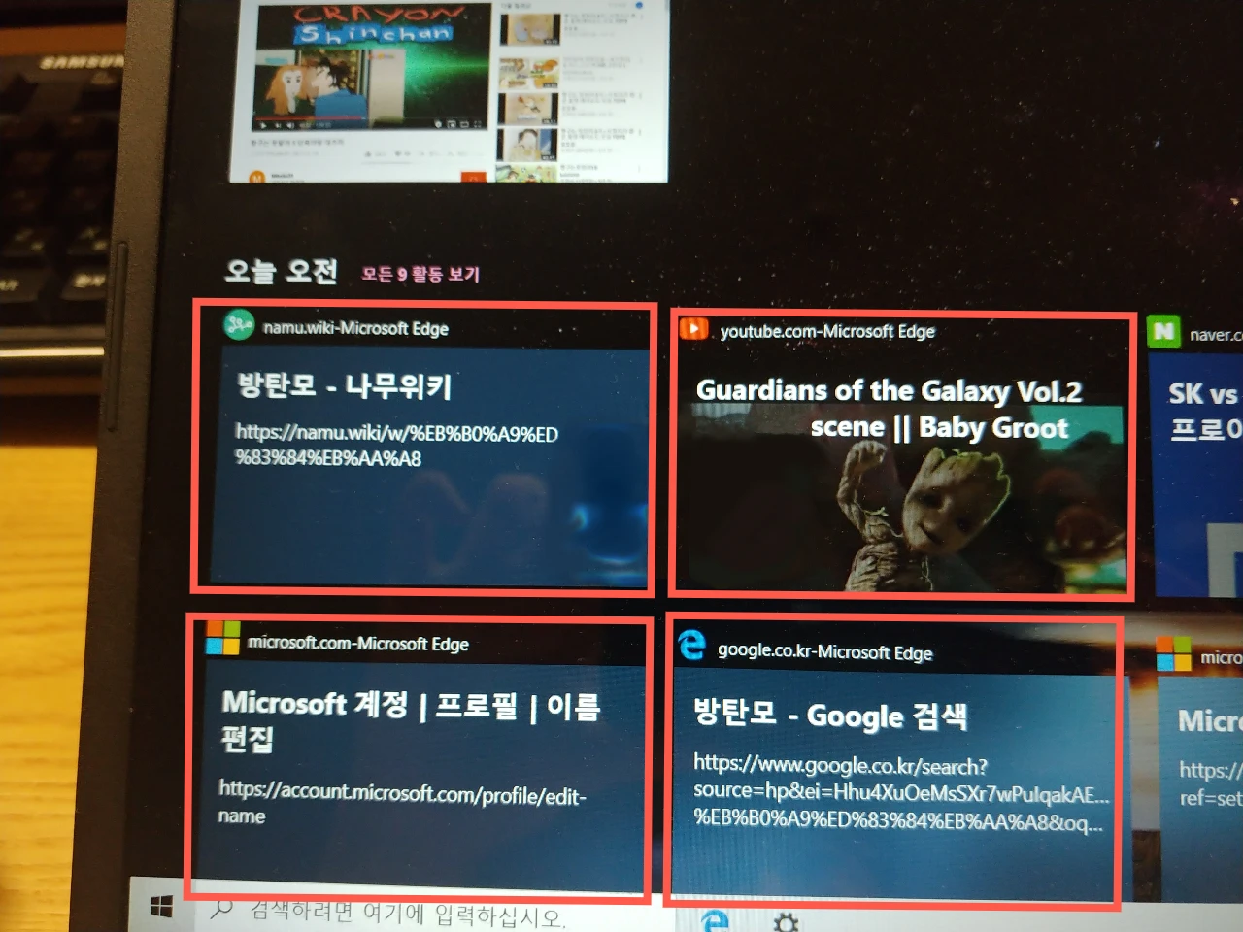The image size is (1243, 932).
Task: Open the Crayon Shinchan video thumbnail card
Action: [x=449, y=91]
